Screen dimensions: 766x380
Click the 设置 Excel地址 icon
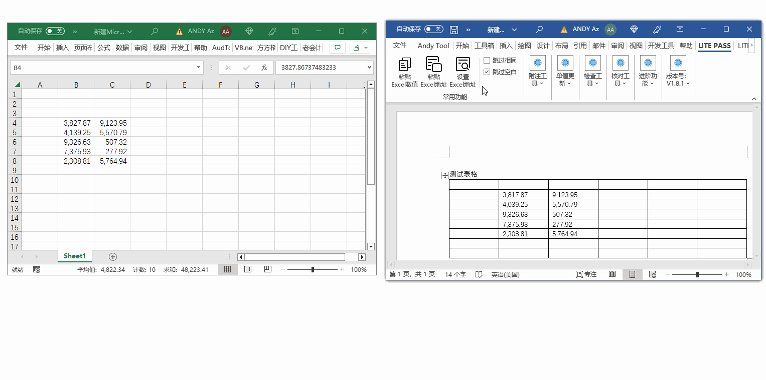[463, 65]
